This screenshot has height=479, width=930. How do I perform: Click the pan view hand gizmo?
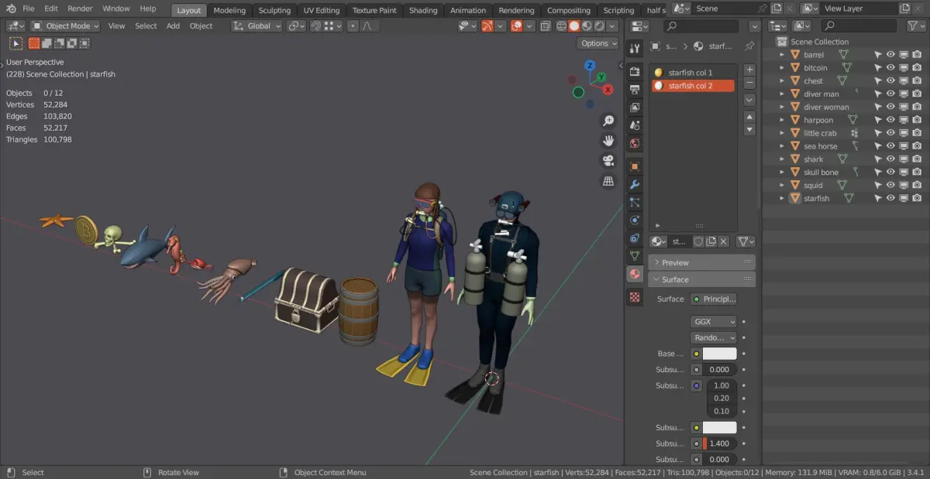coord(608,141)
